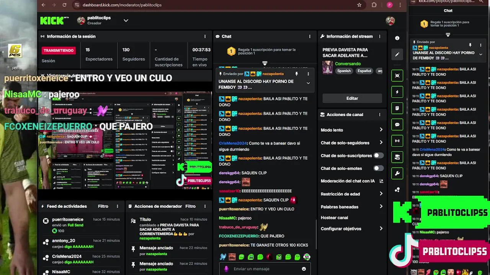Open the Chrome profile avatar
Viewport: 490px width, 275px height.
390,5
